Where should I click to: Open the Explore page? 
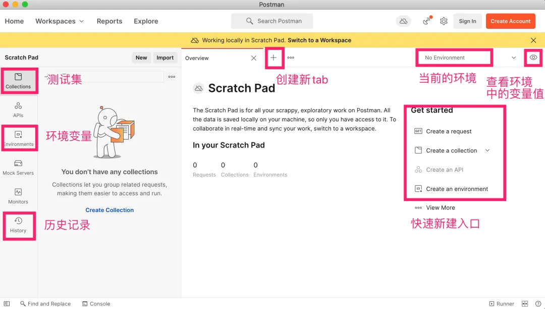coord(146,21)
